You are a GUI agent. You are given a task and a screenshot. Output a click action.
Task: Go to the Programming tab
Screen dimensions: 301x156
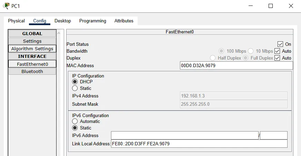[93, 21]
